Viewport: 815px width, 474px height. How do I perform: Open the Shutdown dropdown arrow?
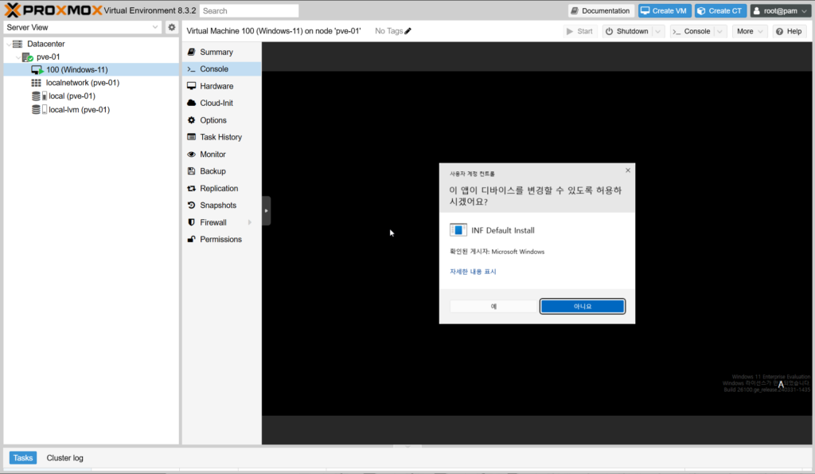(658, 31)
